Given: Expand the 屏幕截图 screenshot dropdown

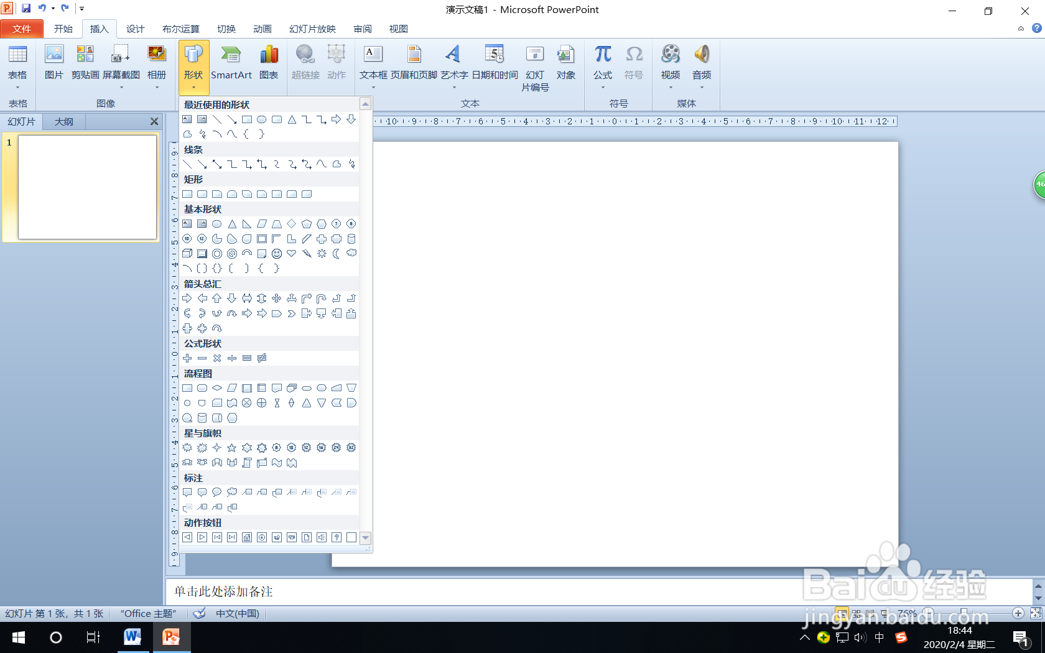Looking at the screenshot, I should (121, 88).
